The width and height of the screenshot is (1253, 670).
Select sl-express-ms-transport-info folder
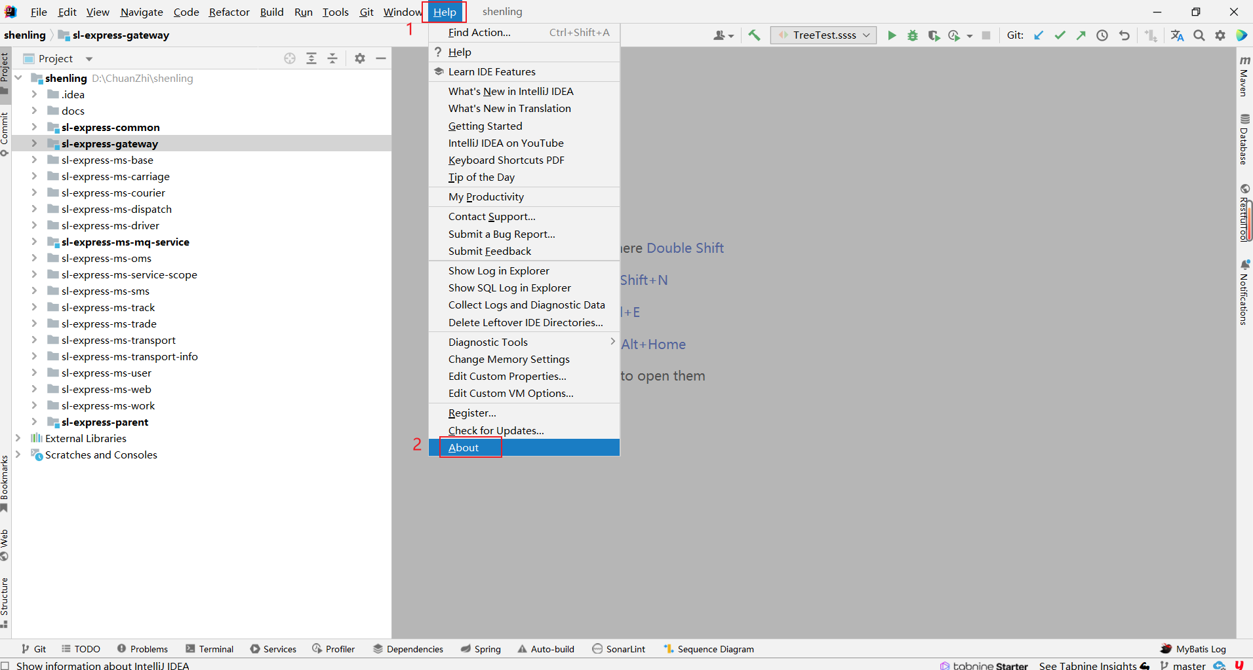click(130, 356)
